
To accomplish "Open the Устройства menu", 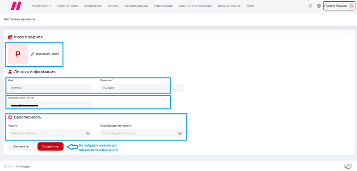I will 92,6.
